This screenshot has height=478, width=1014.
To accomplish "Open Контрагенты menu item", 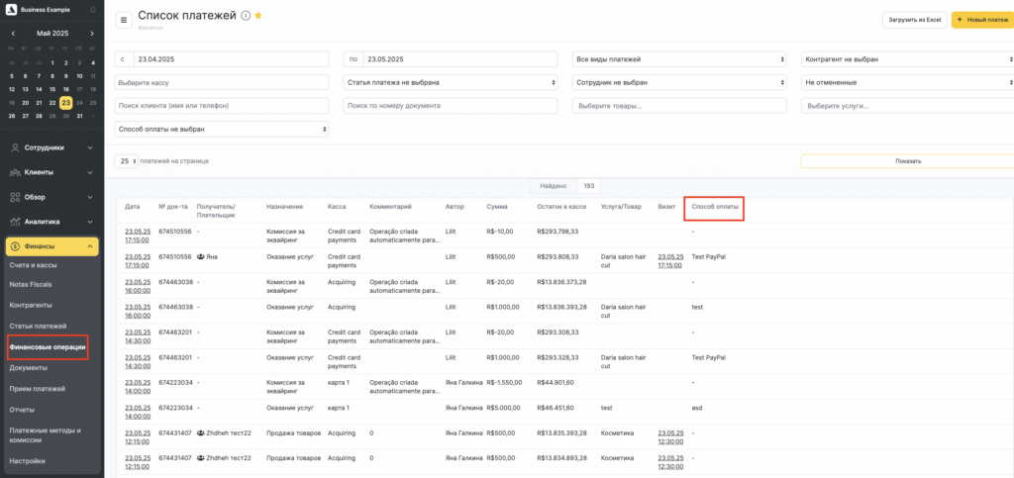I will pyautogui.click(x=31, y=305).
